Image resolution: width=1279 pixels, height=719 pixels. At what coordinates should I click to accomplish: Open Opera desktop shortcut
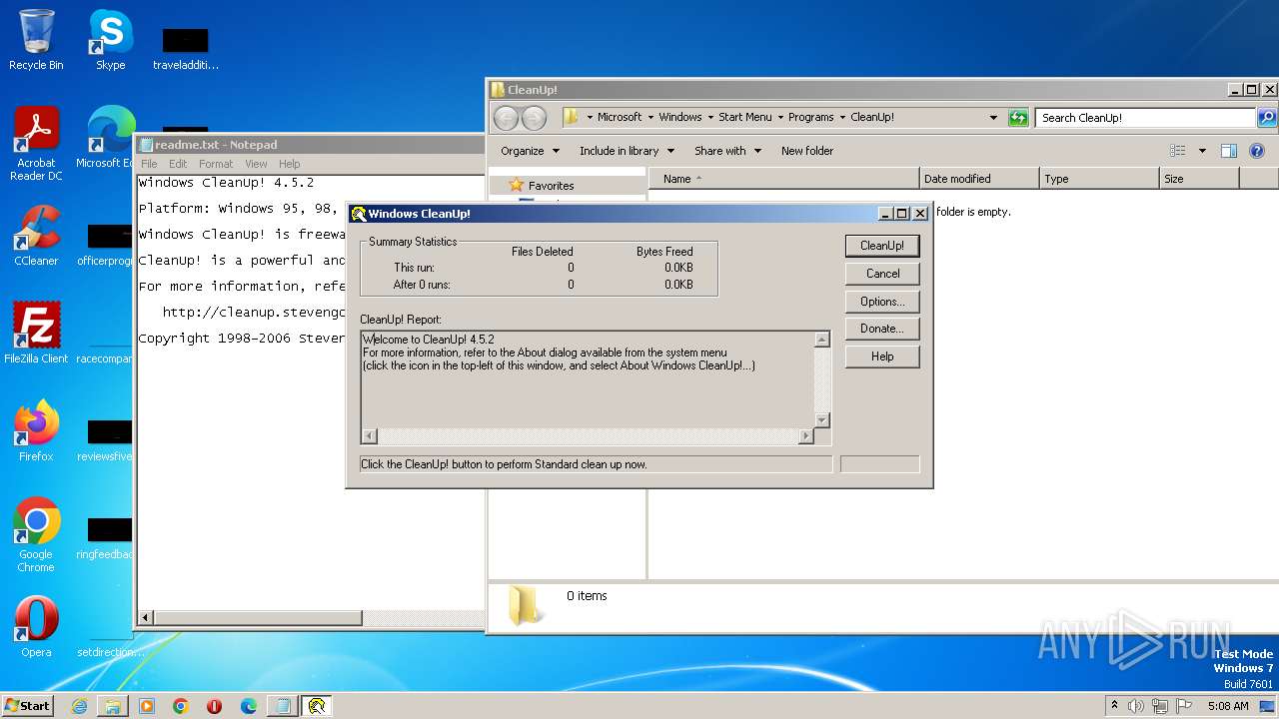pos(36,626)
